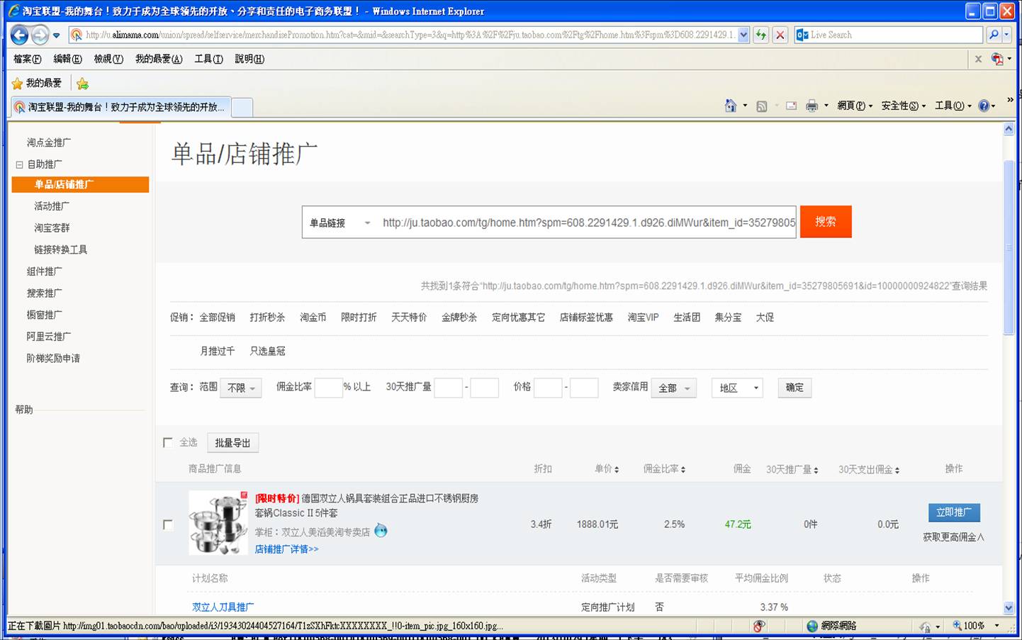
Task: Click the 批量导出 batch export button
Action: [232, 443]
